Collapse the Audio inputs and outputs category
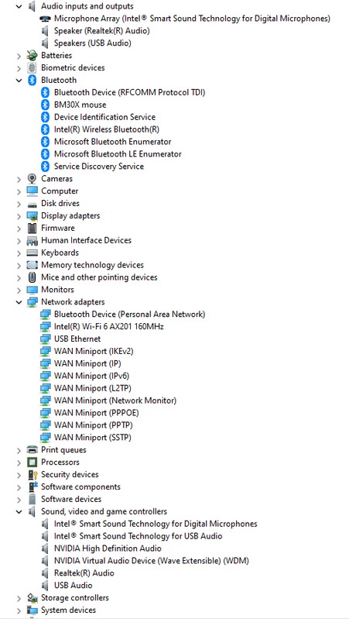Screen dimensions: 349x619 (19, 6)
